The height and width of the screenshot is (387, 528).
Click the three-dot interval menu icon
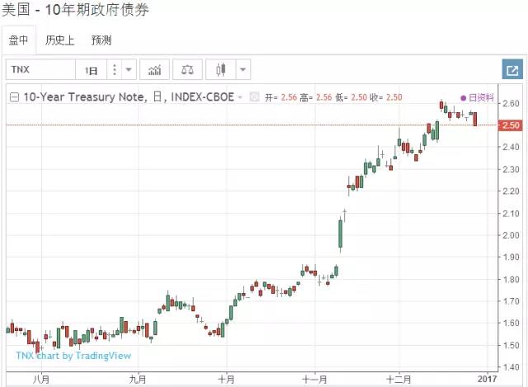(x=115, y=69)
